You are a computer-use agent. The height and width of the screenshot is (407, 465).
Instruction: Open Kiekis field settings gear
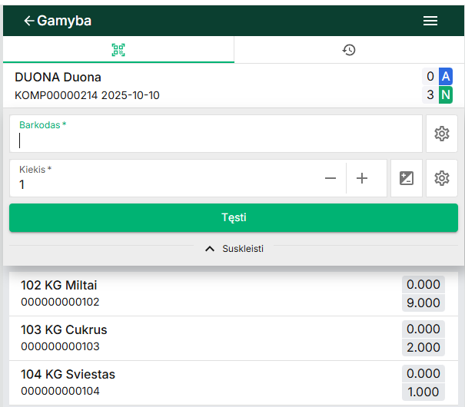tap(441, 178)
